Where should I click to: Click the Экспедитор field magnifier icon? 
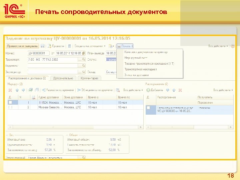84,72
